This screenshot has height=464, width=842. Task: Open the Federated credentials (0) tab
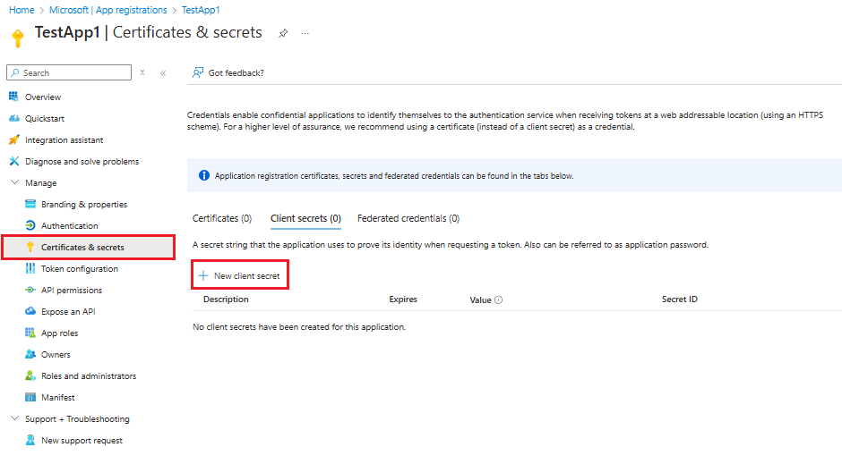[408, 218]
